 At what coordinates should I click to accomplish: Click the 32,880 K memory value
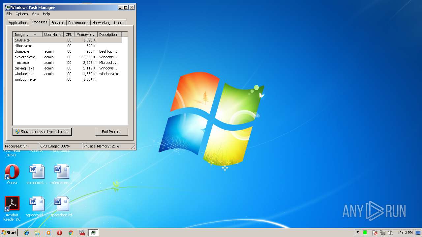pos(88,57)
